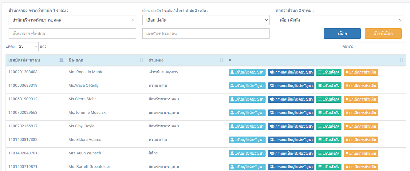Select หัวหน้าฝ่าย in Ms.Wava O'Reilly row
Screen dimensions: 410x171
(158, 85)
